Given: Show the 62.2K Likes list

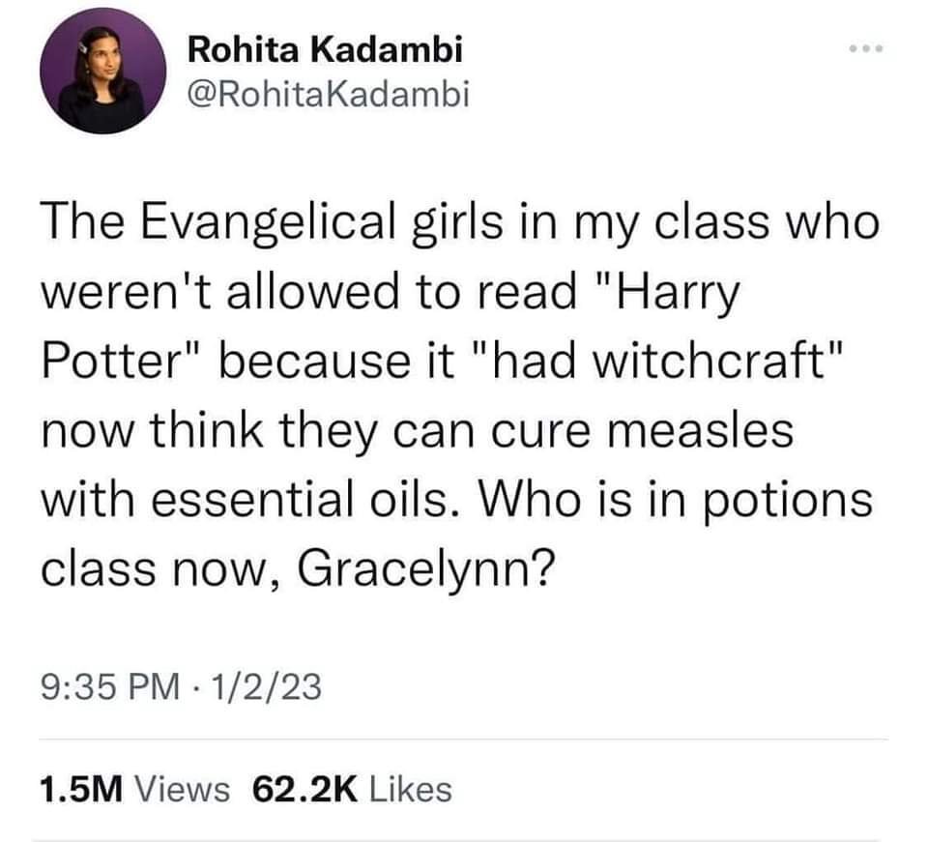Looking at the screenshot, I should pos(352,789).
